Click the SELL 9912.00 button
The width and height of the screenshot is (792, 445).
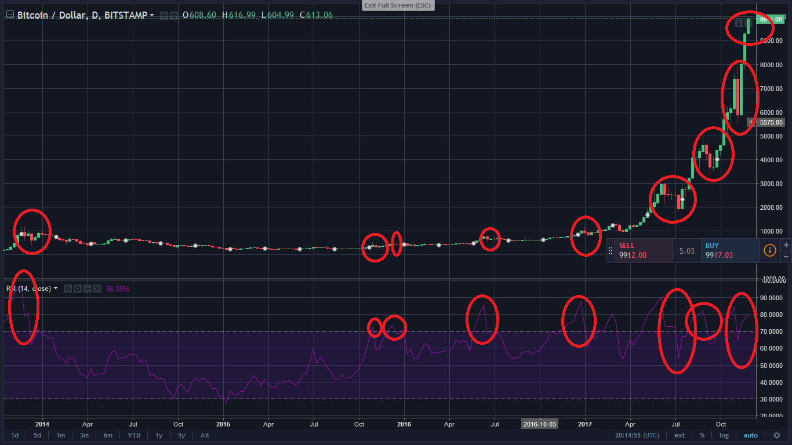(642, 250)
